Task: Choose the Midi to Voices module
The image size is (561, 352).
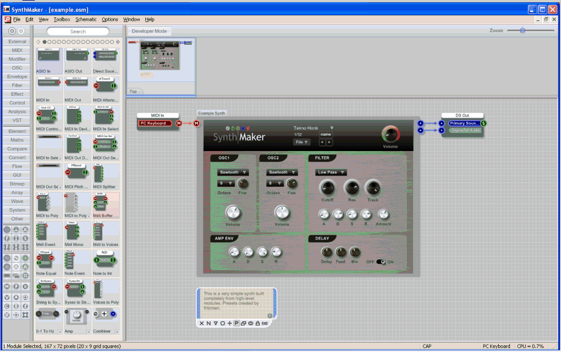Action: pyautogui.click(x=105, y=234)
